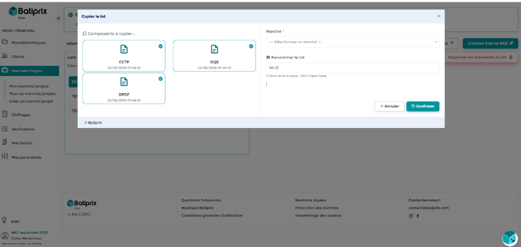This screenshot has width=521, height=247.
Task: Click the DPGF document icon
Action: pos(124,82)
